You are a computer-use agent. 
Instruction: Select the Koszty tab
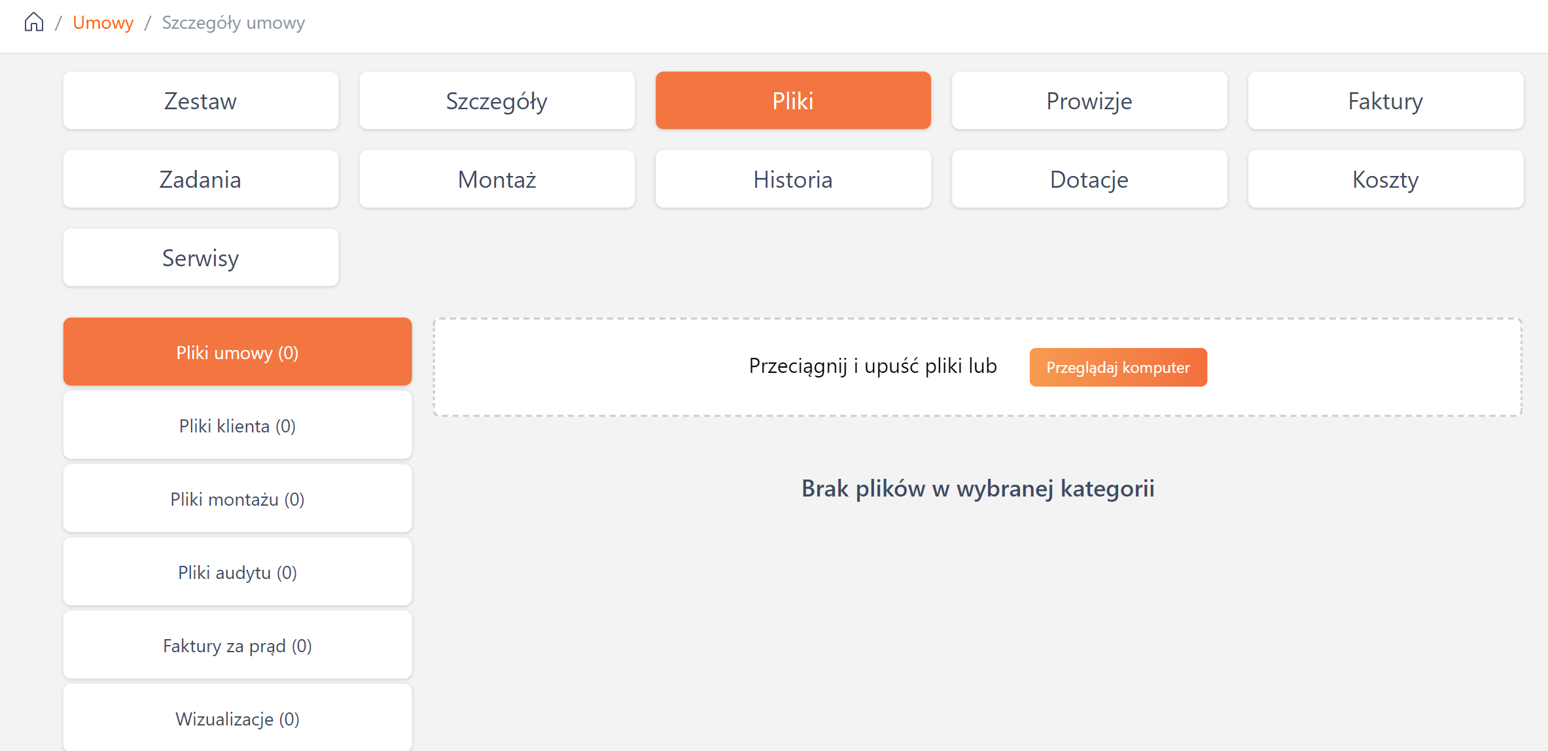pos(1385,179)
